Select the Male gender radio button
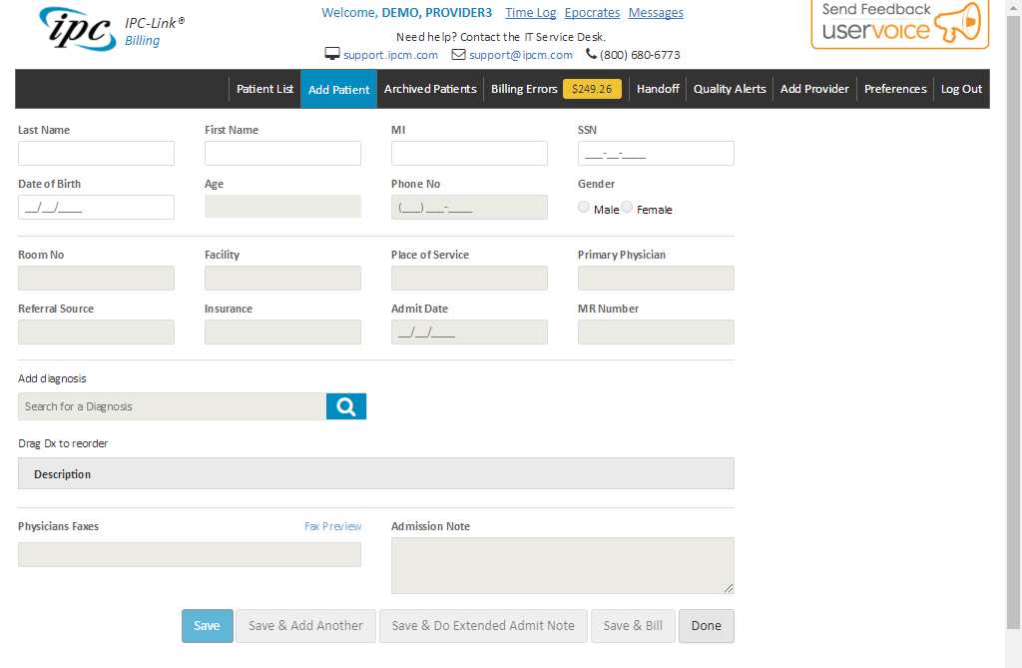Viewport: 1022px width, 668px height. (x=584, y=207)
